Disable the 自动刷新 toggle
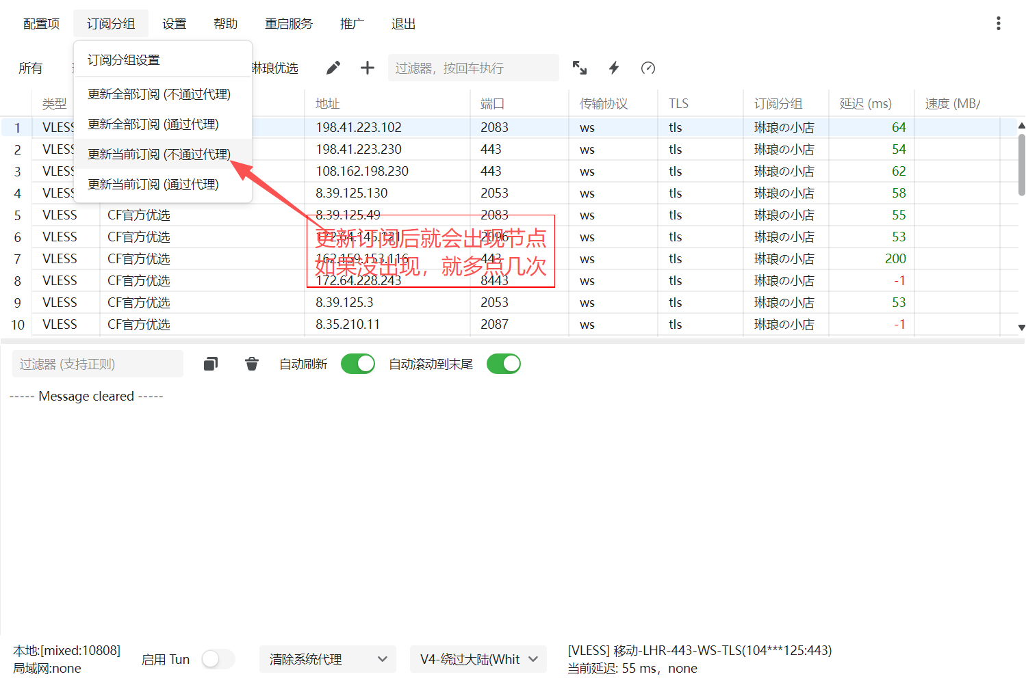The image size is (1026, 683). pos(358,364)
